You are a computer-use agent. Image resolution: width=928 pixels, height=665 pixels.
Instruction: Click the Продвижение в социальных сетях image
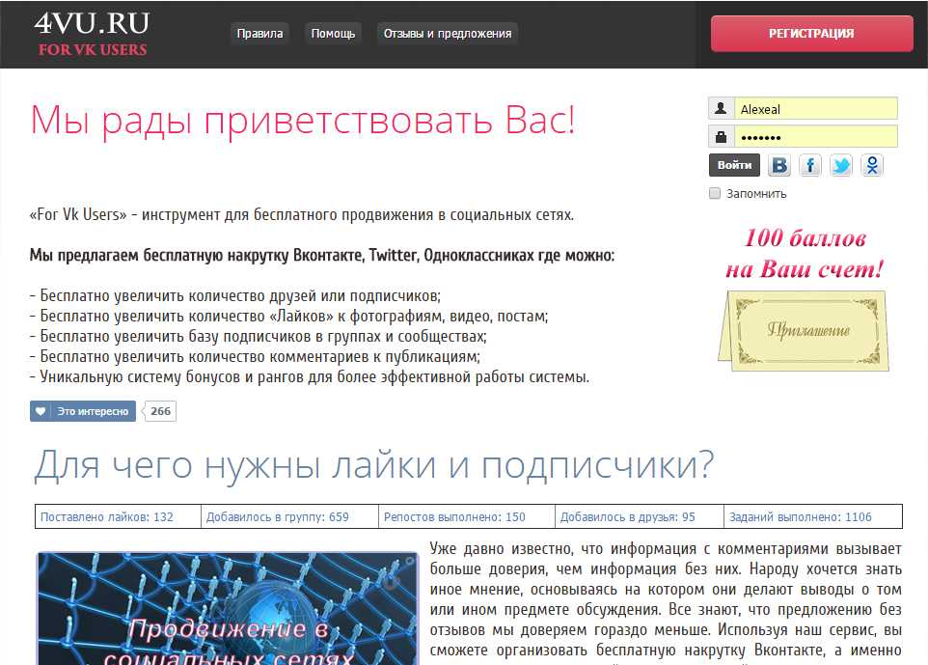click(x=228, y=609)
